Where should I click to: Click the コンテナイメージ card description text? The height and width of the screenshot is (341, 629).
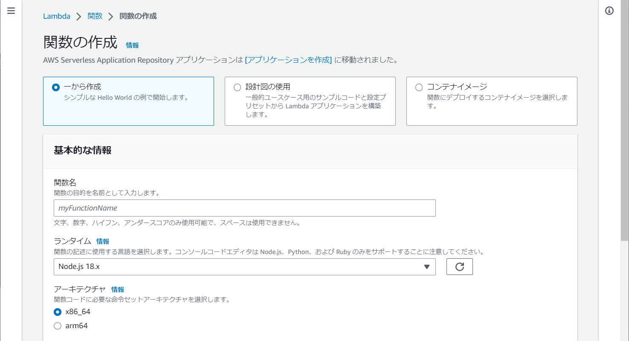pos(497,102)
